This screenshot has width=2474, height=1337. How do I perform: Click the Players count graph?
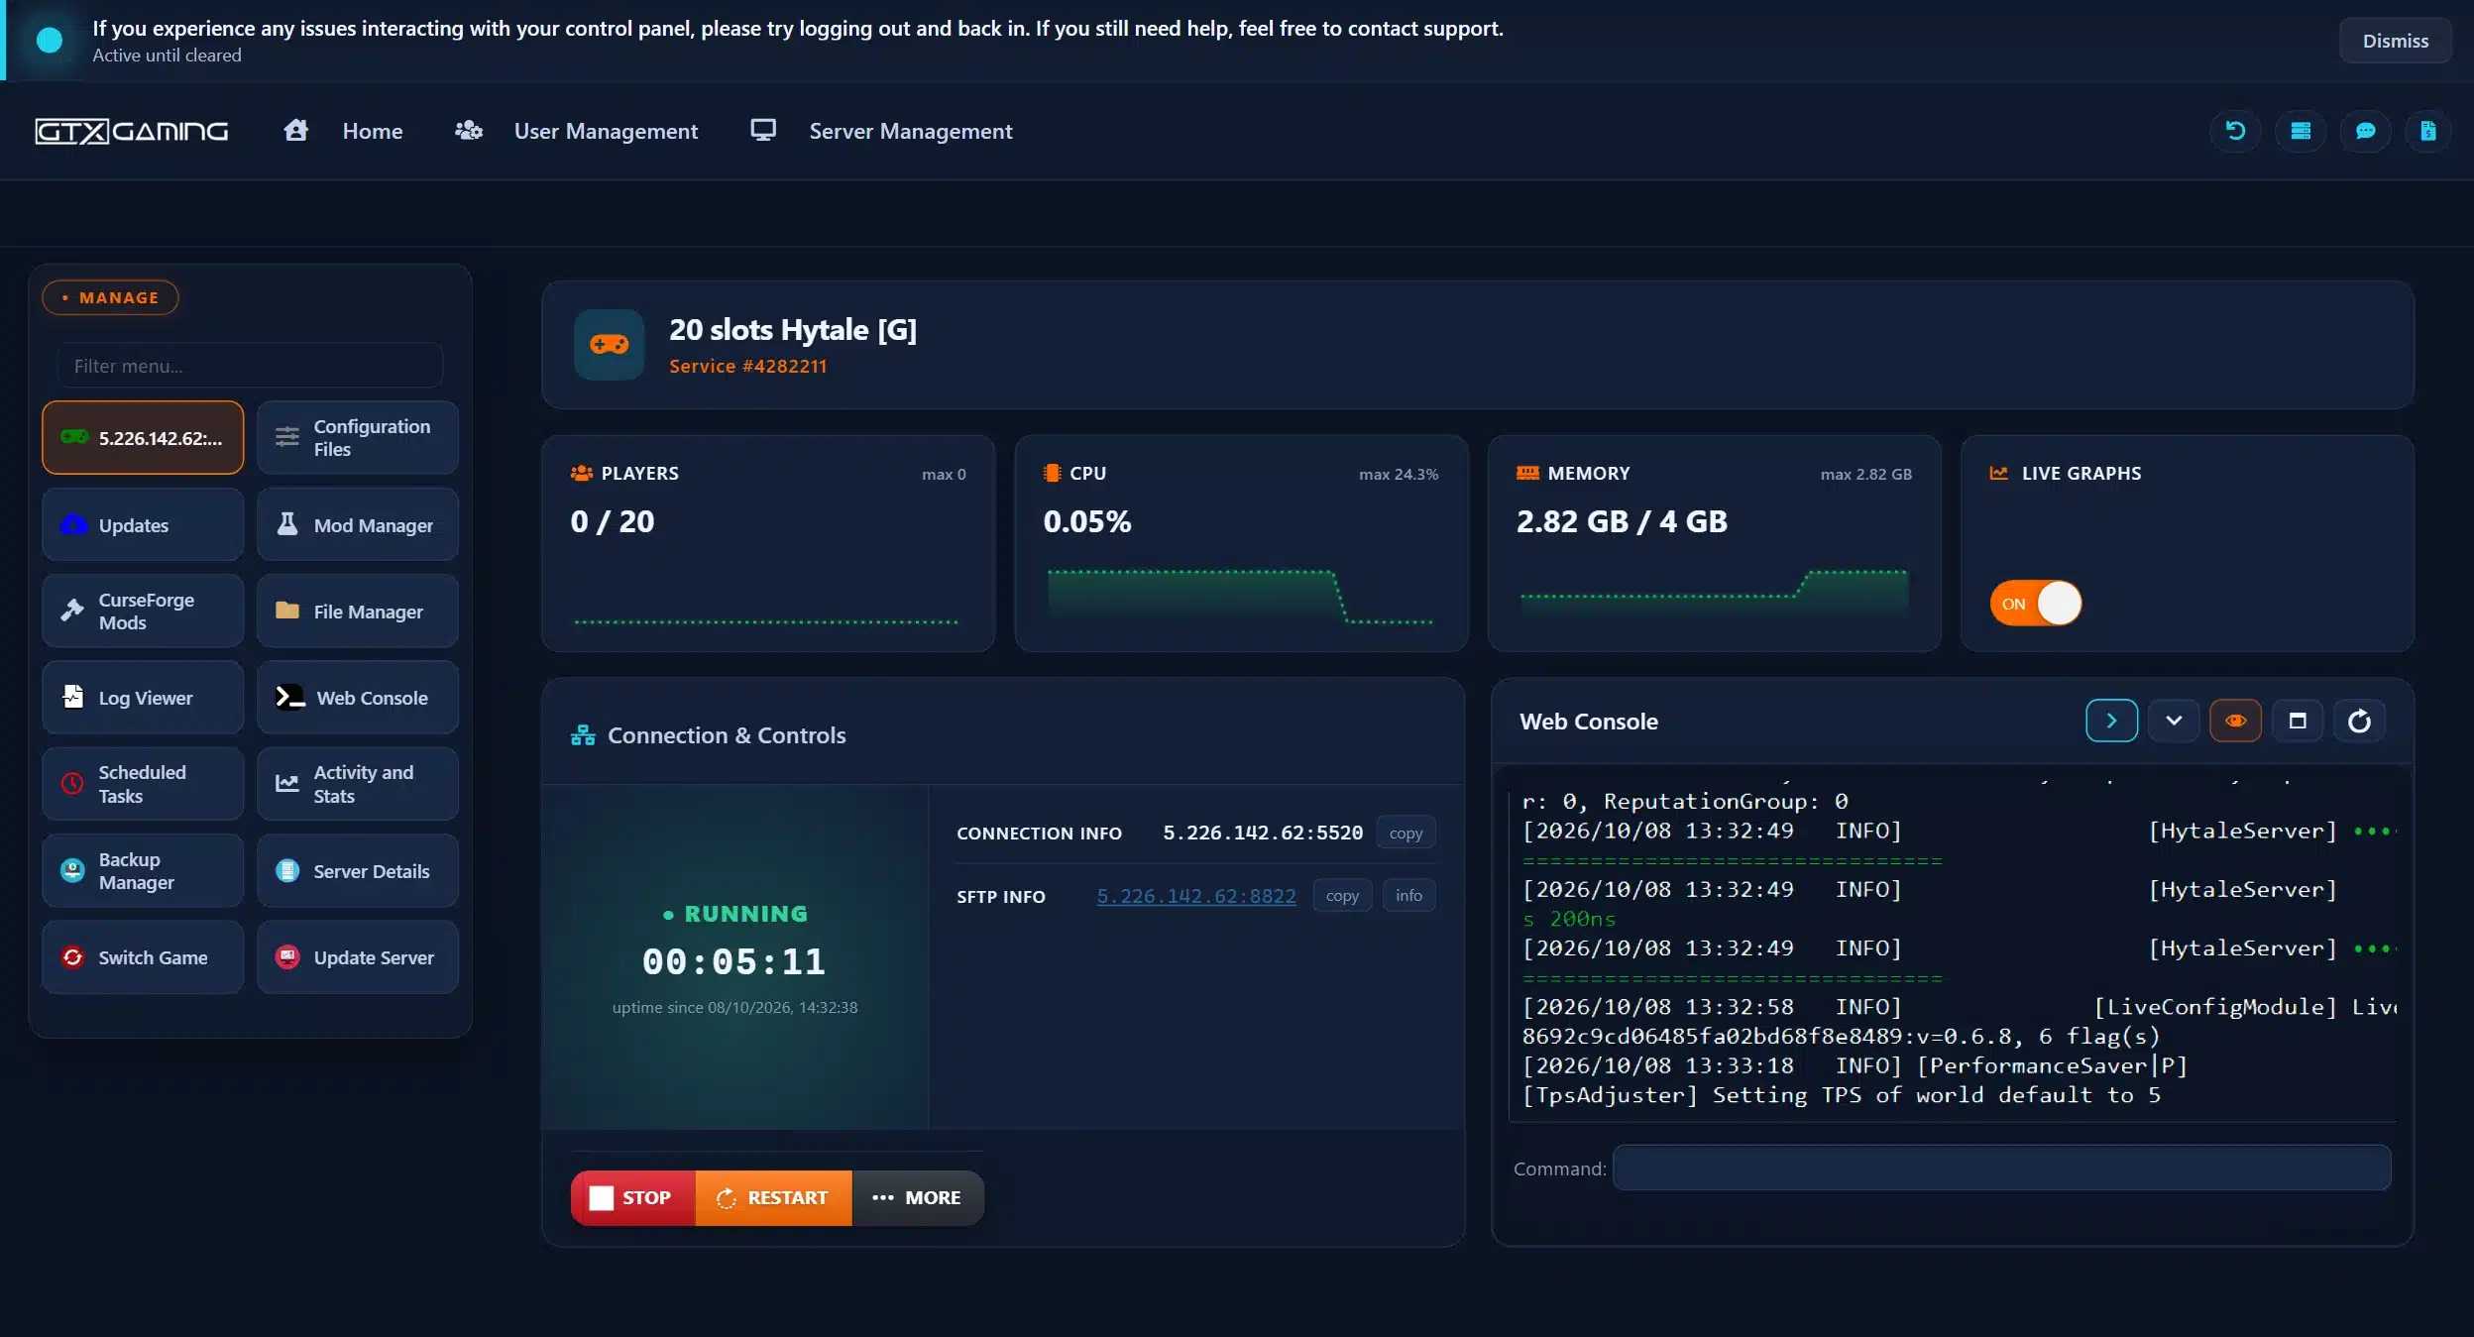766,621
